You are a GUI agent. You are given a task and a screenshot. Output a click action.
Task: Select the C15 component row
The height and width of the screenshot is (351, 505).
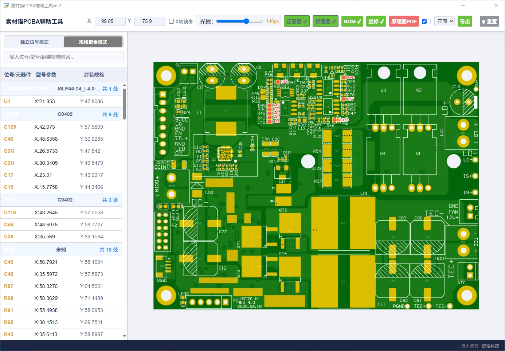pyautogui.click(x=61, y=187)
